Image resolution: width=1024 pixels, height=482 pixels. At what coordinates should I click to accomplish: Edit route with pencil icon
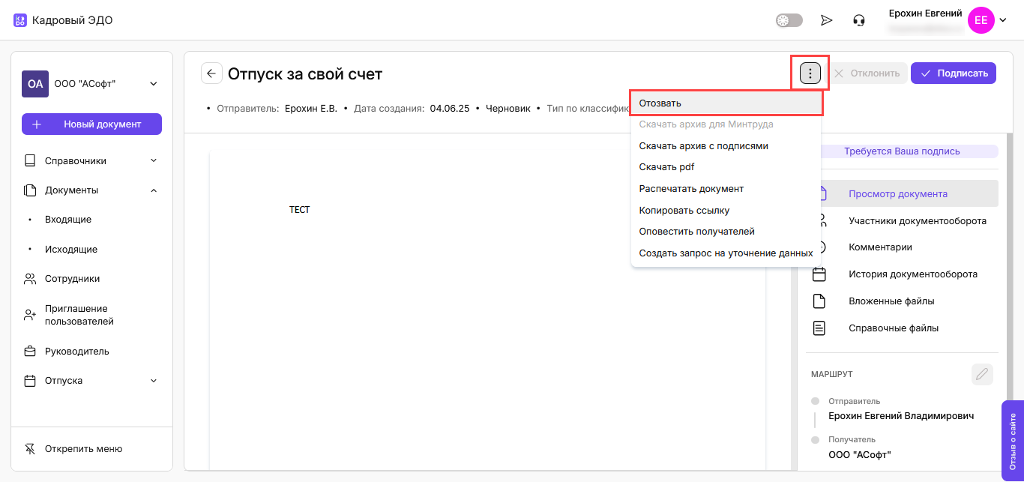click(x=981, y=374)
